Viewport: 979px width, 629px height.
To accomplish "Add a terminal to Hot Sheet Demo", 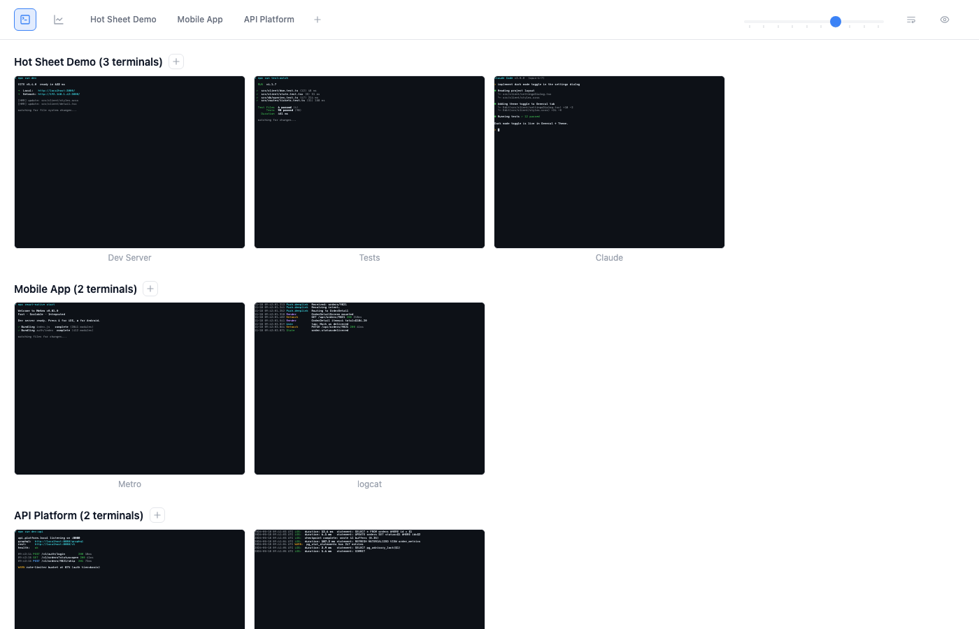I will tap(176, 62).
